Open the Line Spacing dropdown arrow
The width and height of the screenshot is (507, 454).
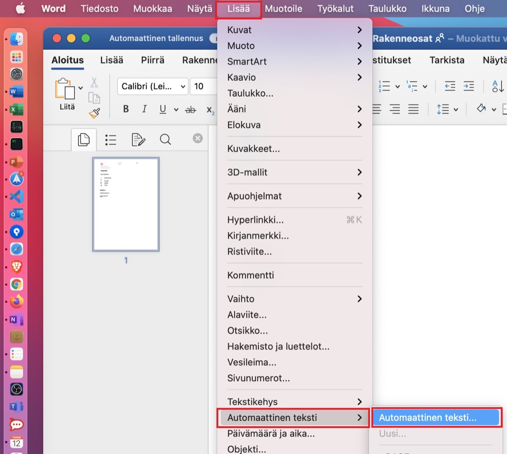[x=456, y=110]
